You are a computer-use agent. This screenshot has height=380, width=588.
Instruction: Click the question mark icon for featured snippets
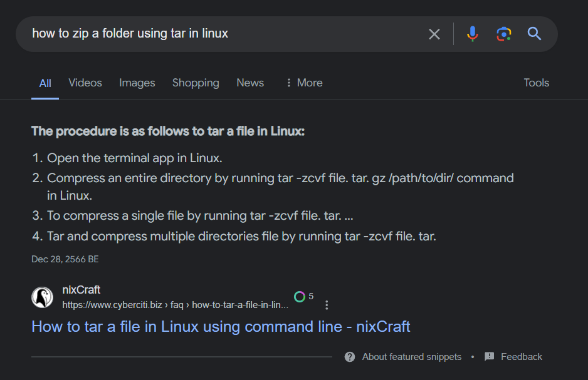pyautogui.click(x=350, y=357)
